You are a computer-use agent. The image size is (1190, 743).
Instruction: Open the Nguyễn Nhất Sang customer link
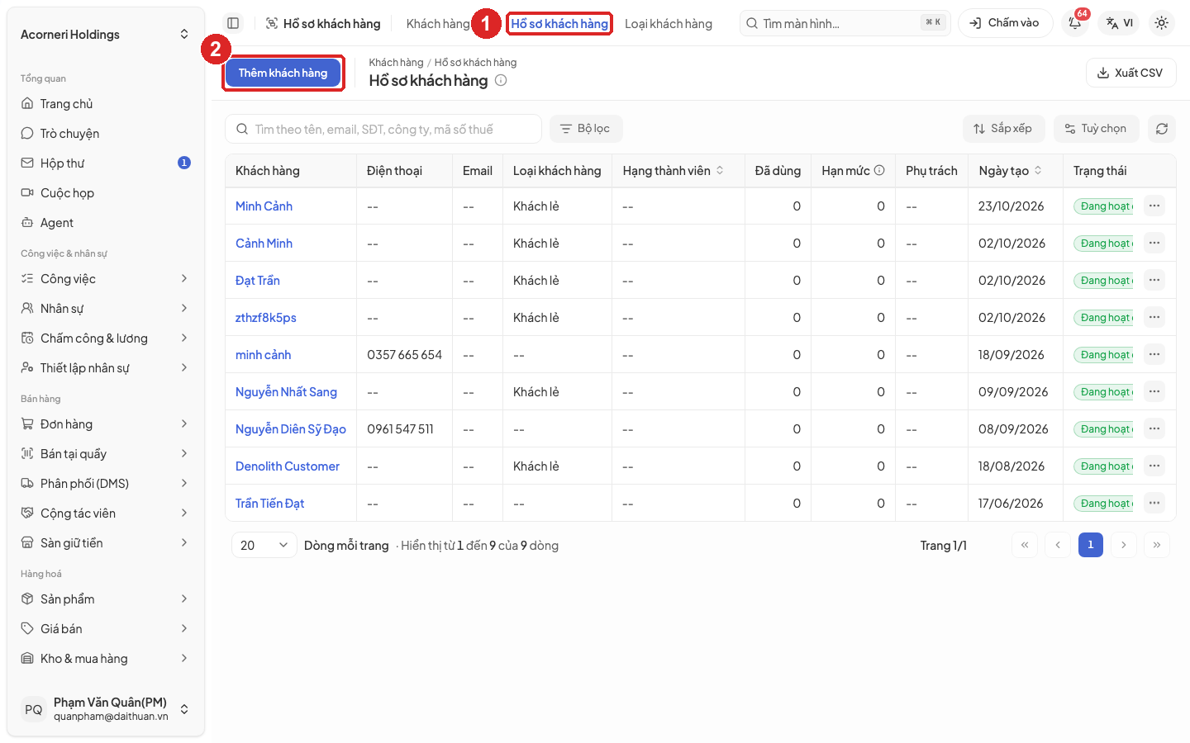tap(286, 391)
